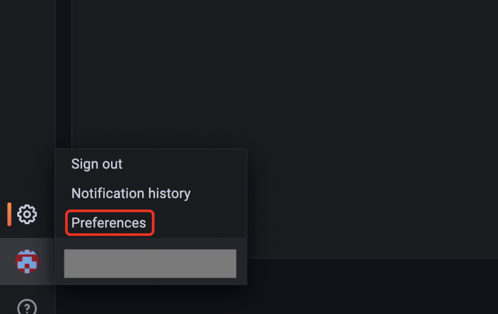This screenshot has height=314, width=498.
Task: Click sidebar space between avatar and help
Action: (x=27, y=290)
